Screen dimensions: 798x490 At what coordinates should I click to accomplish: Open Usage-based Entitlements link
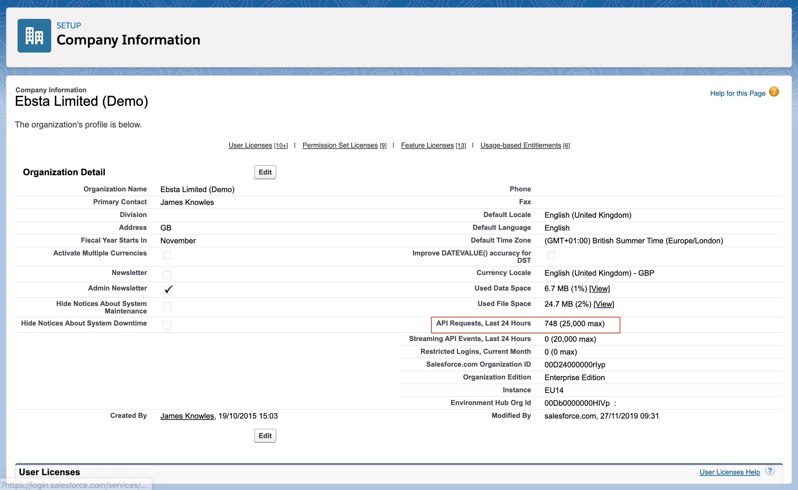tap(520, 145)
